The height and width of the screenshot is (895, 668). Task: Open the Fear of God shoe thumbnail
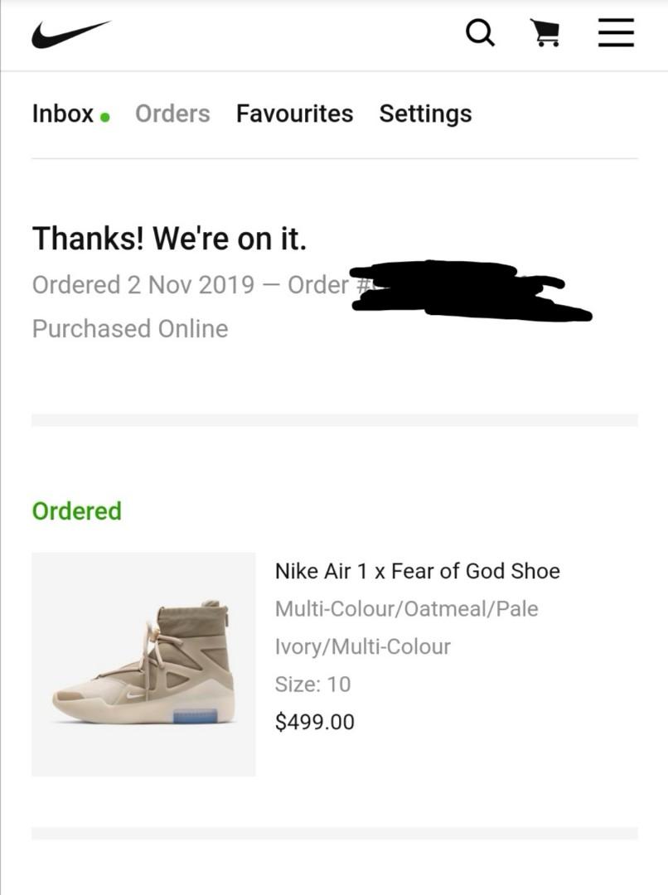coord(143,664)
